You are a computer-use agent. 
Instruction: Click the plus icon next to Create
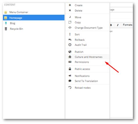point(70,5)
